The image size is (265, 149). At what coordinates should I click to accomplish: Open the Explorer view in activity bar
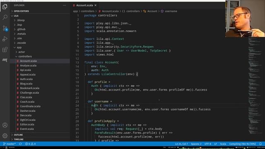[x=5, y=7]
